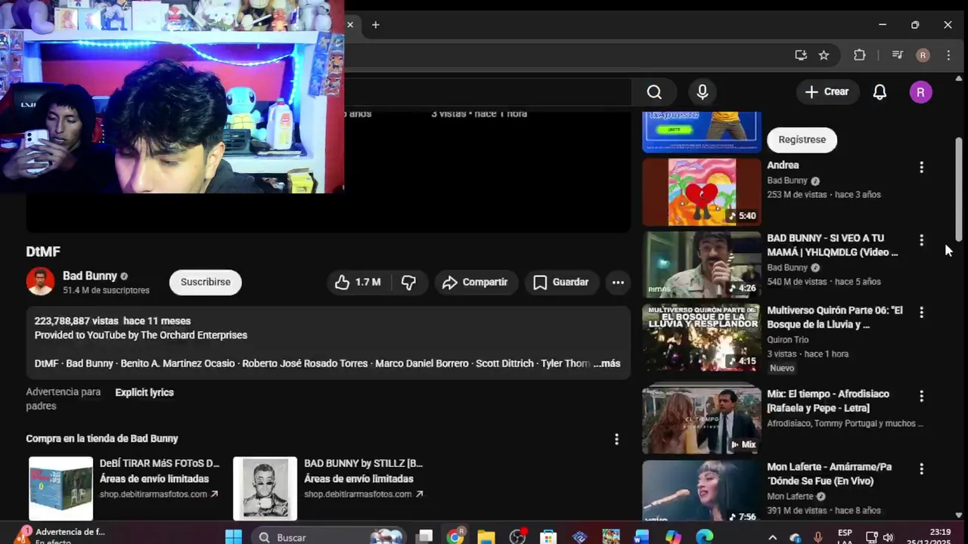Click the Crear button
Image resolution: width=968 pixels, height=544 pixels.
click(827, 92)
